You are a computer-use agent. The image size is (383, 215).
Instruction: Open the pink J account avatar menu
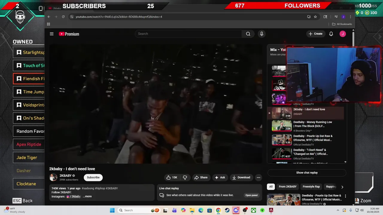tap(343, 34)
